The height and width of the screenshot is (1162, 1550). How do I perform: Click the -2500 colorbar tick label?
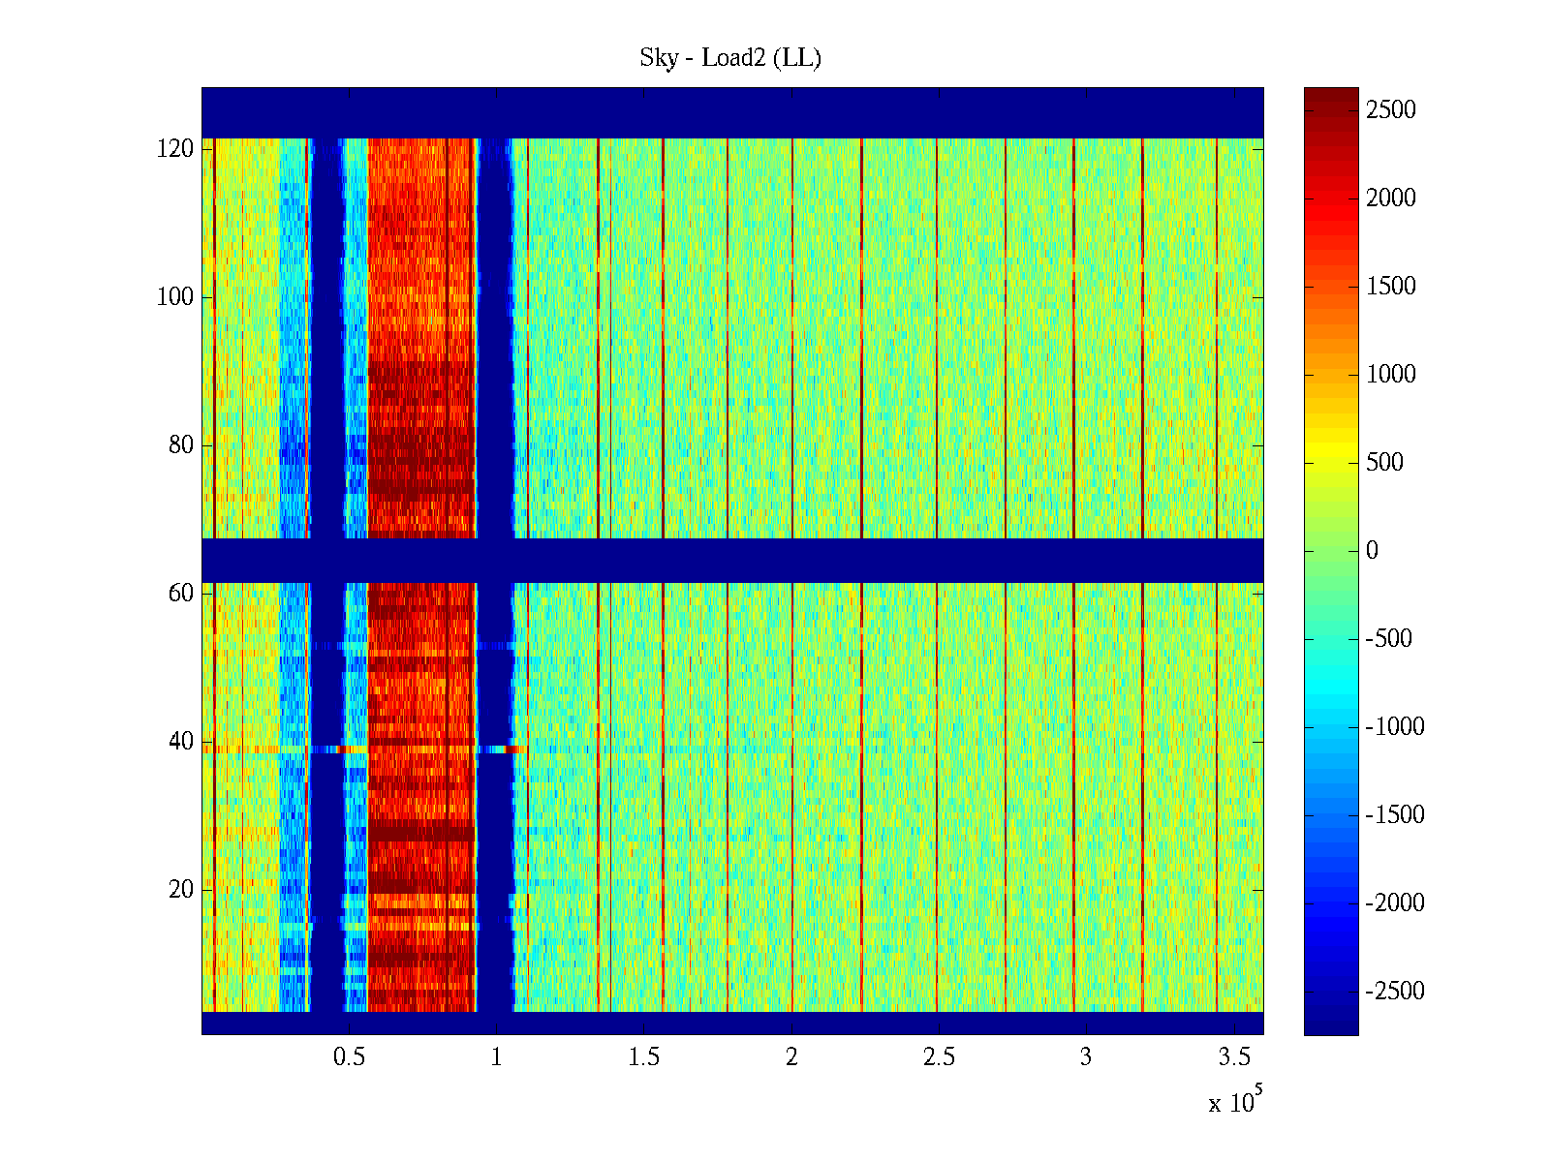pos(1394,992)
